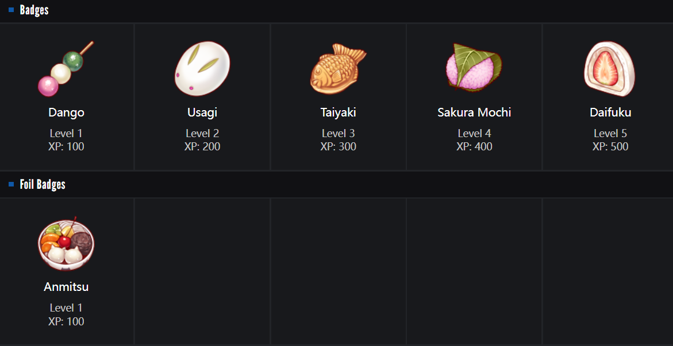673x346 pixels.
Task: Open the Sakura Mochi badge image
Action: (474, 67)
